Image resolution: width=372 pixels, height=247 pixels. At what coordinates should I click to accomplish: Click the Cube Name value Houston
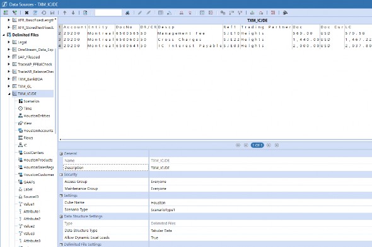coord(158,203)
